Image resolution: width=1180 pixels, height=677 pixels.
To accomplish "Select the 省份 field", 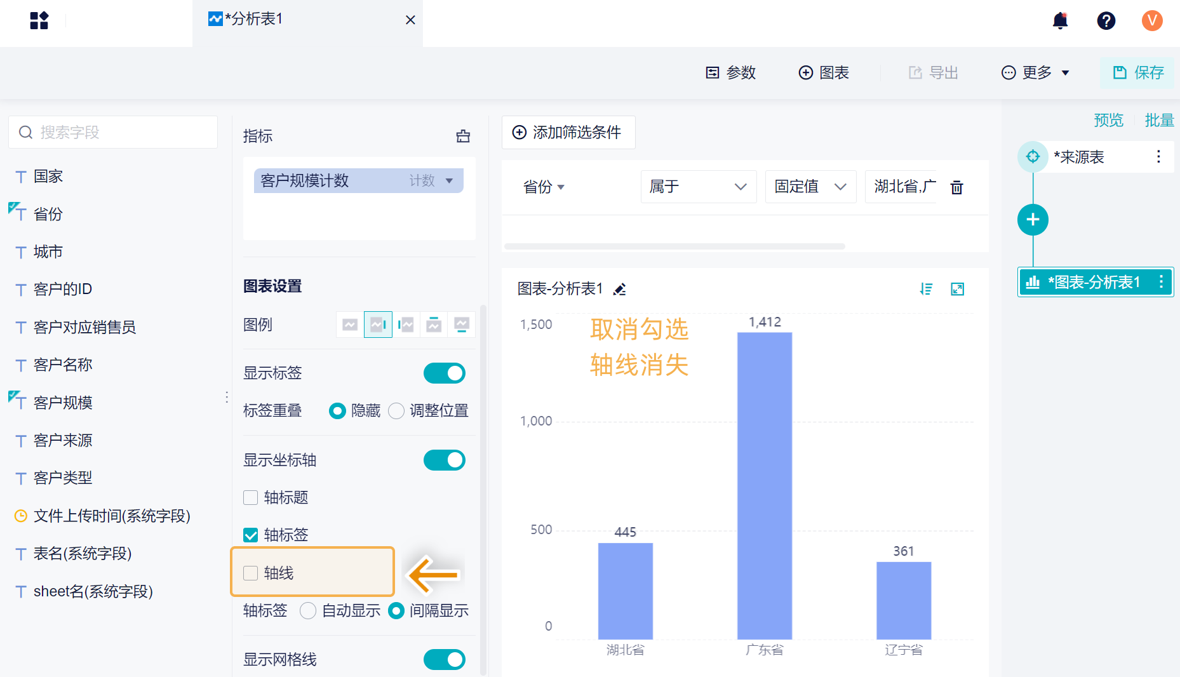I will 48,214.
